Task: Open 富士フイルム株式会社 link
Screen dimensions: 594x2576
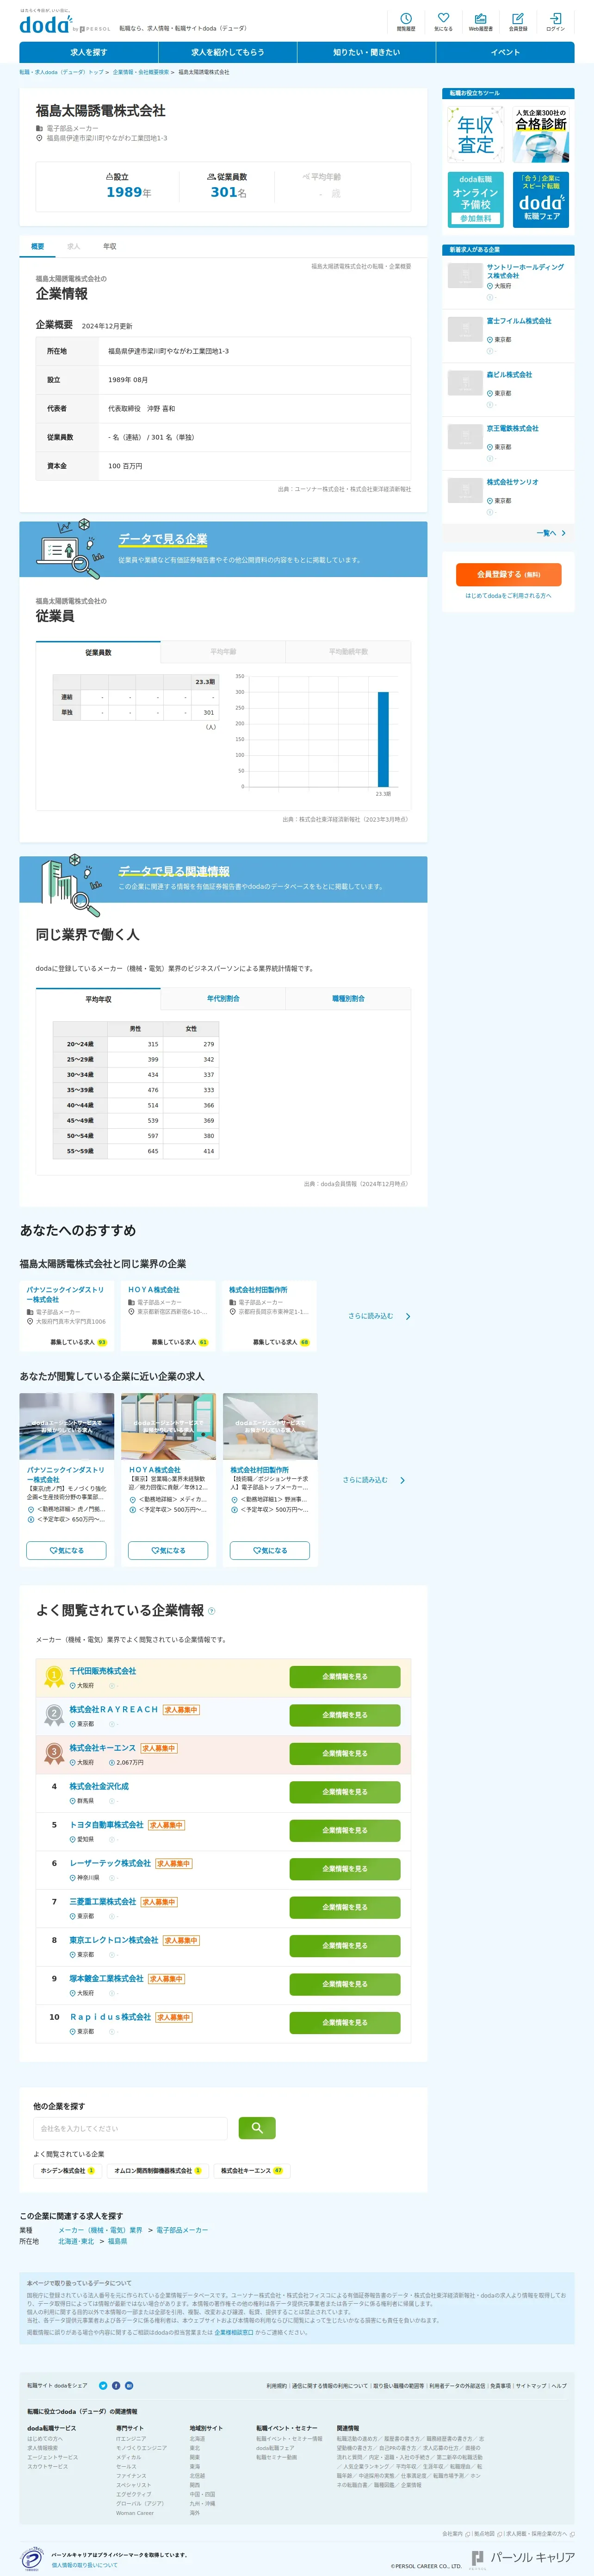Action: coord(518,321)
